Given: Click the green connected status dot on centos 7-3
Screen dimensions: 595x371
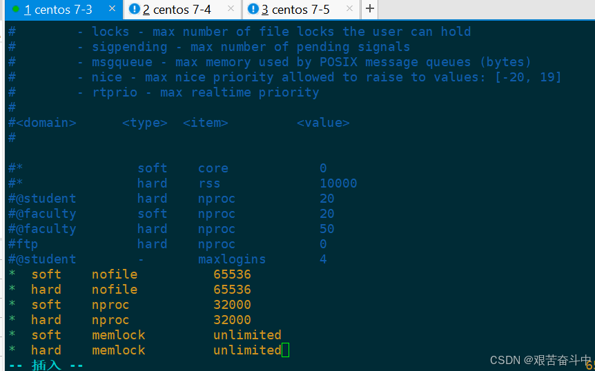Looking at the screenshot, I should (16, 9).
